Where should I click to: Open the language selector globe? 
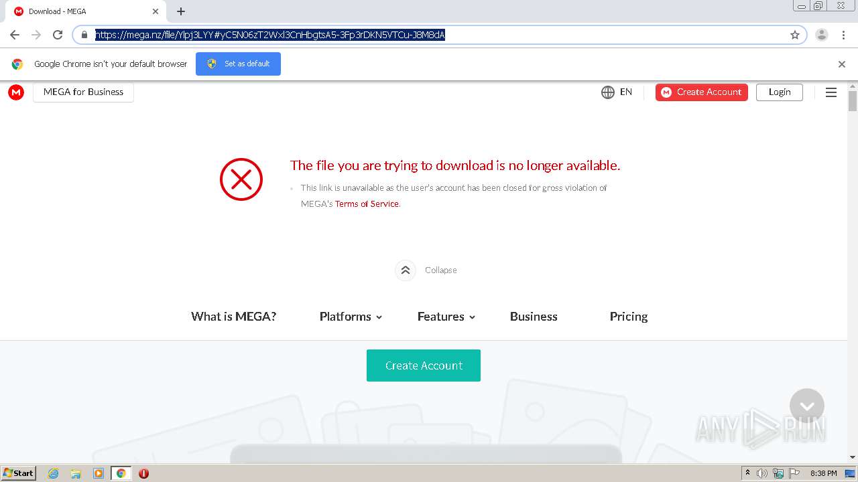608,92
